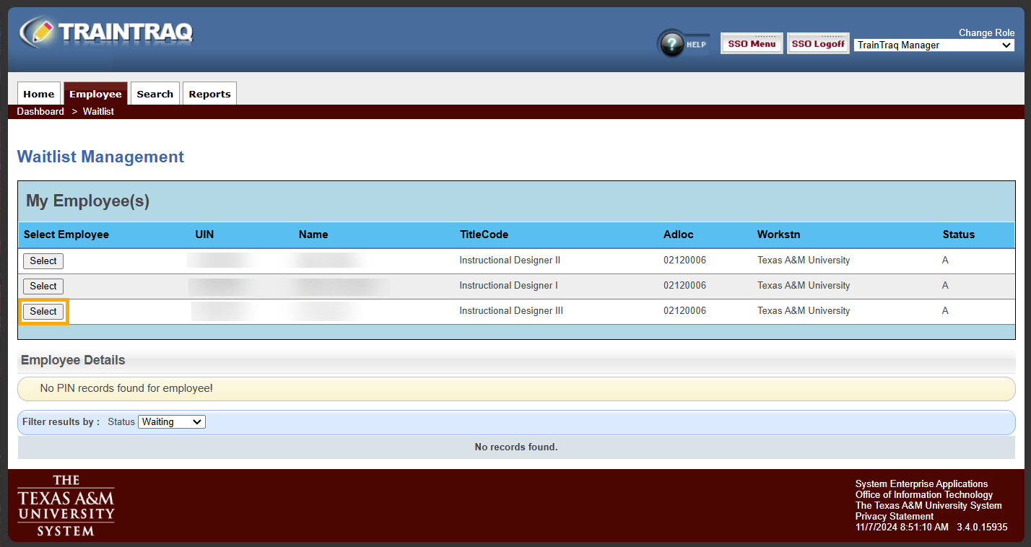Image resolution: width=1031 pixels, height=547 pixels.
Task: Open the Help icon
Action: [682, 44]
